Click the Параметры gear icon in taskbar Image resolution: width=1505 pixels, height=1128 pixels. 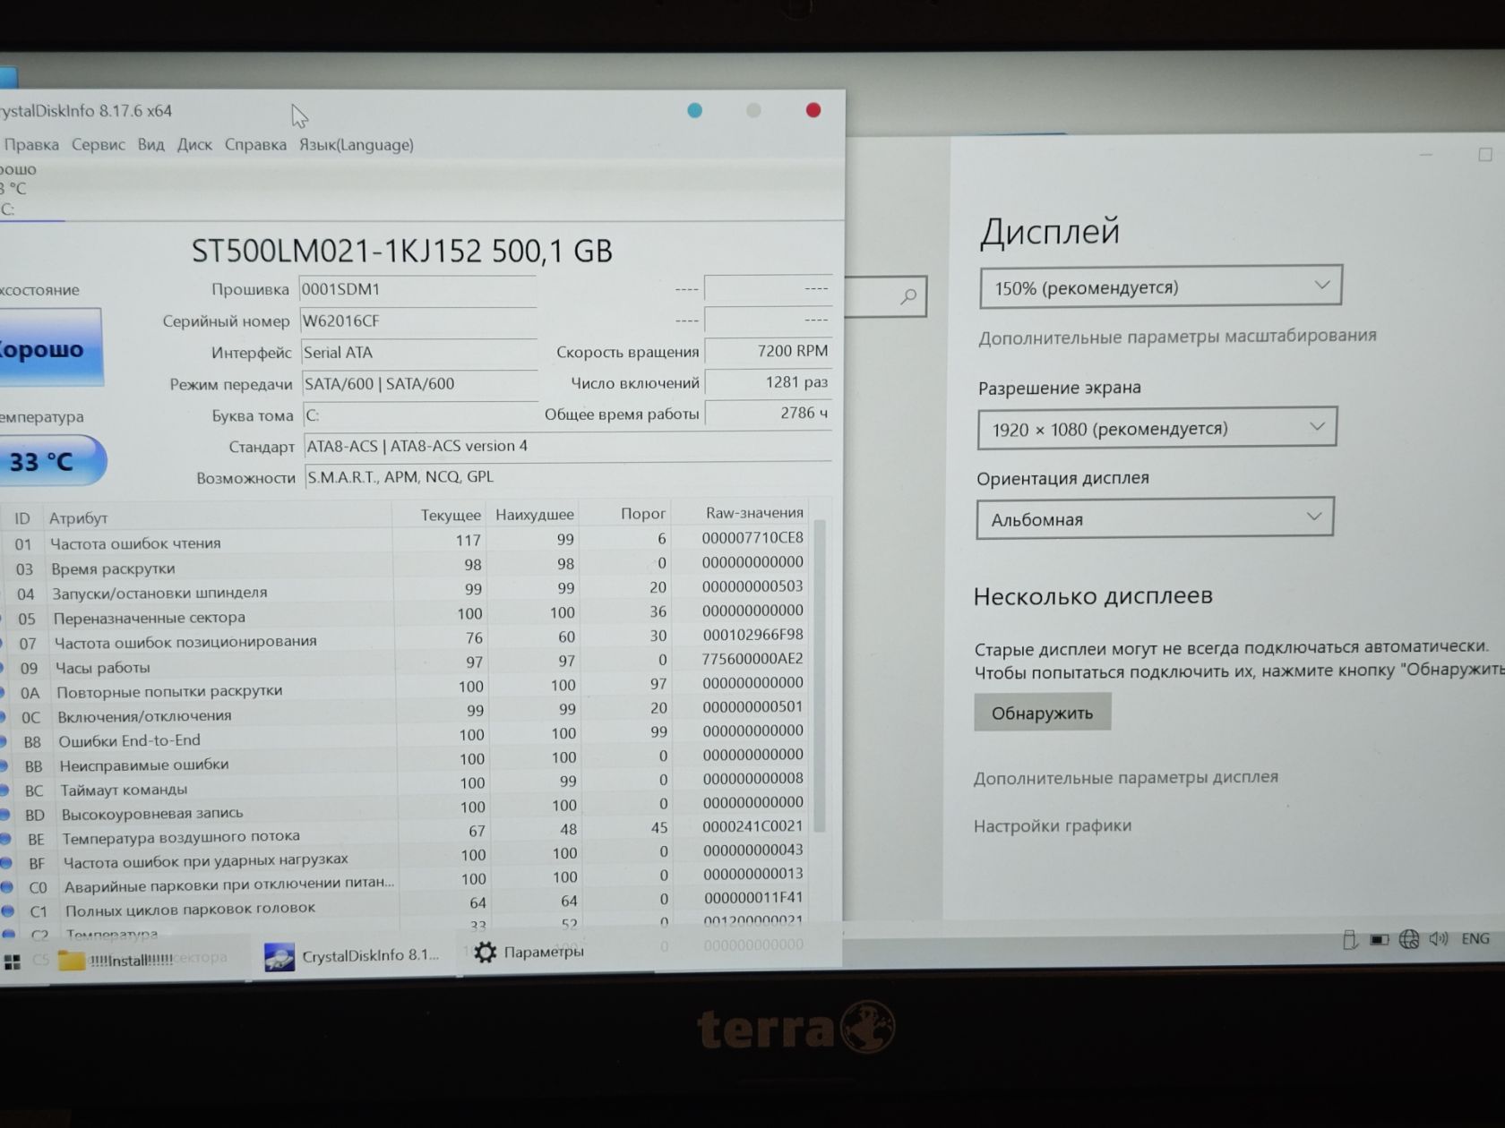click(x=485, y=952)
